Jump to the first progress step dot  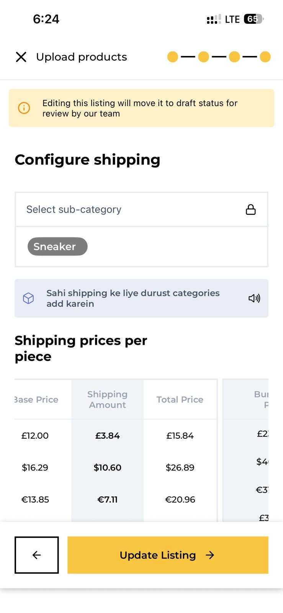click(173, 57)
